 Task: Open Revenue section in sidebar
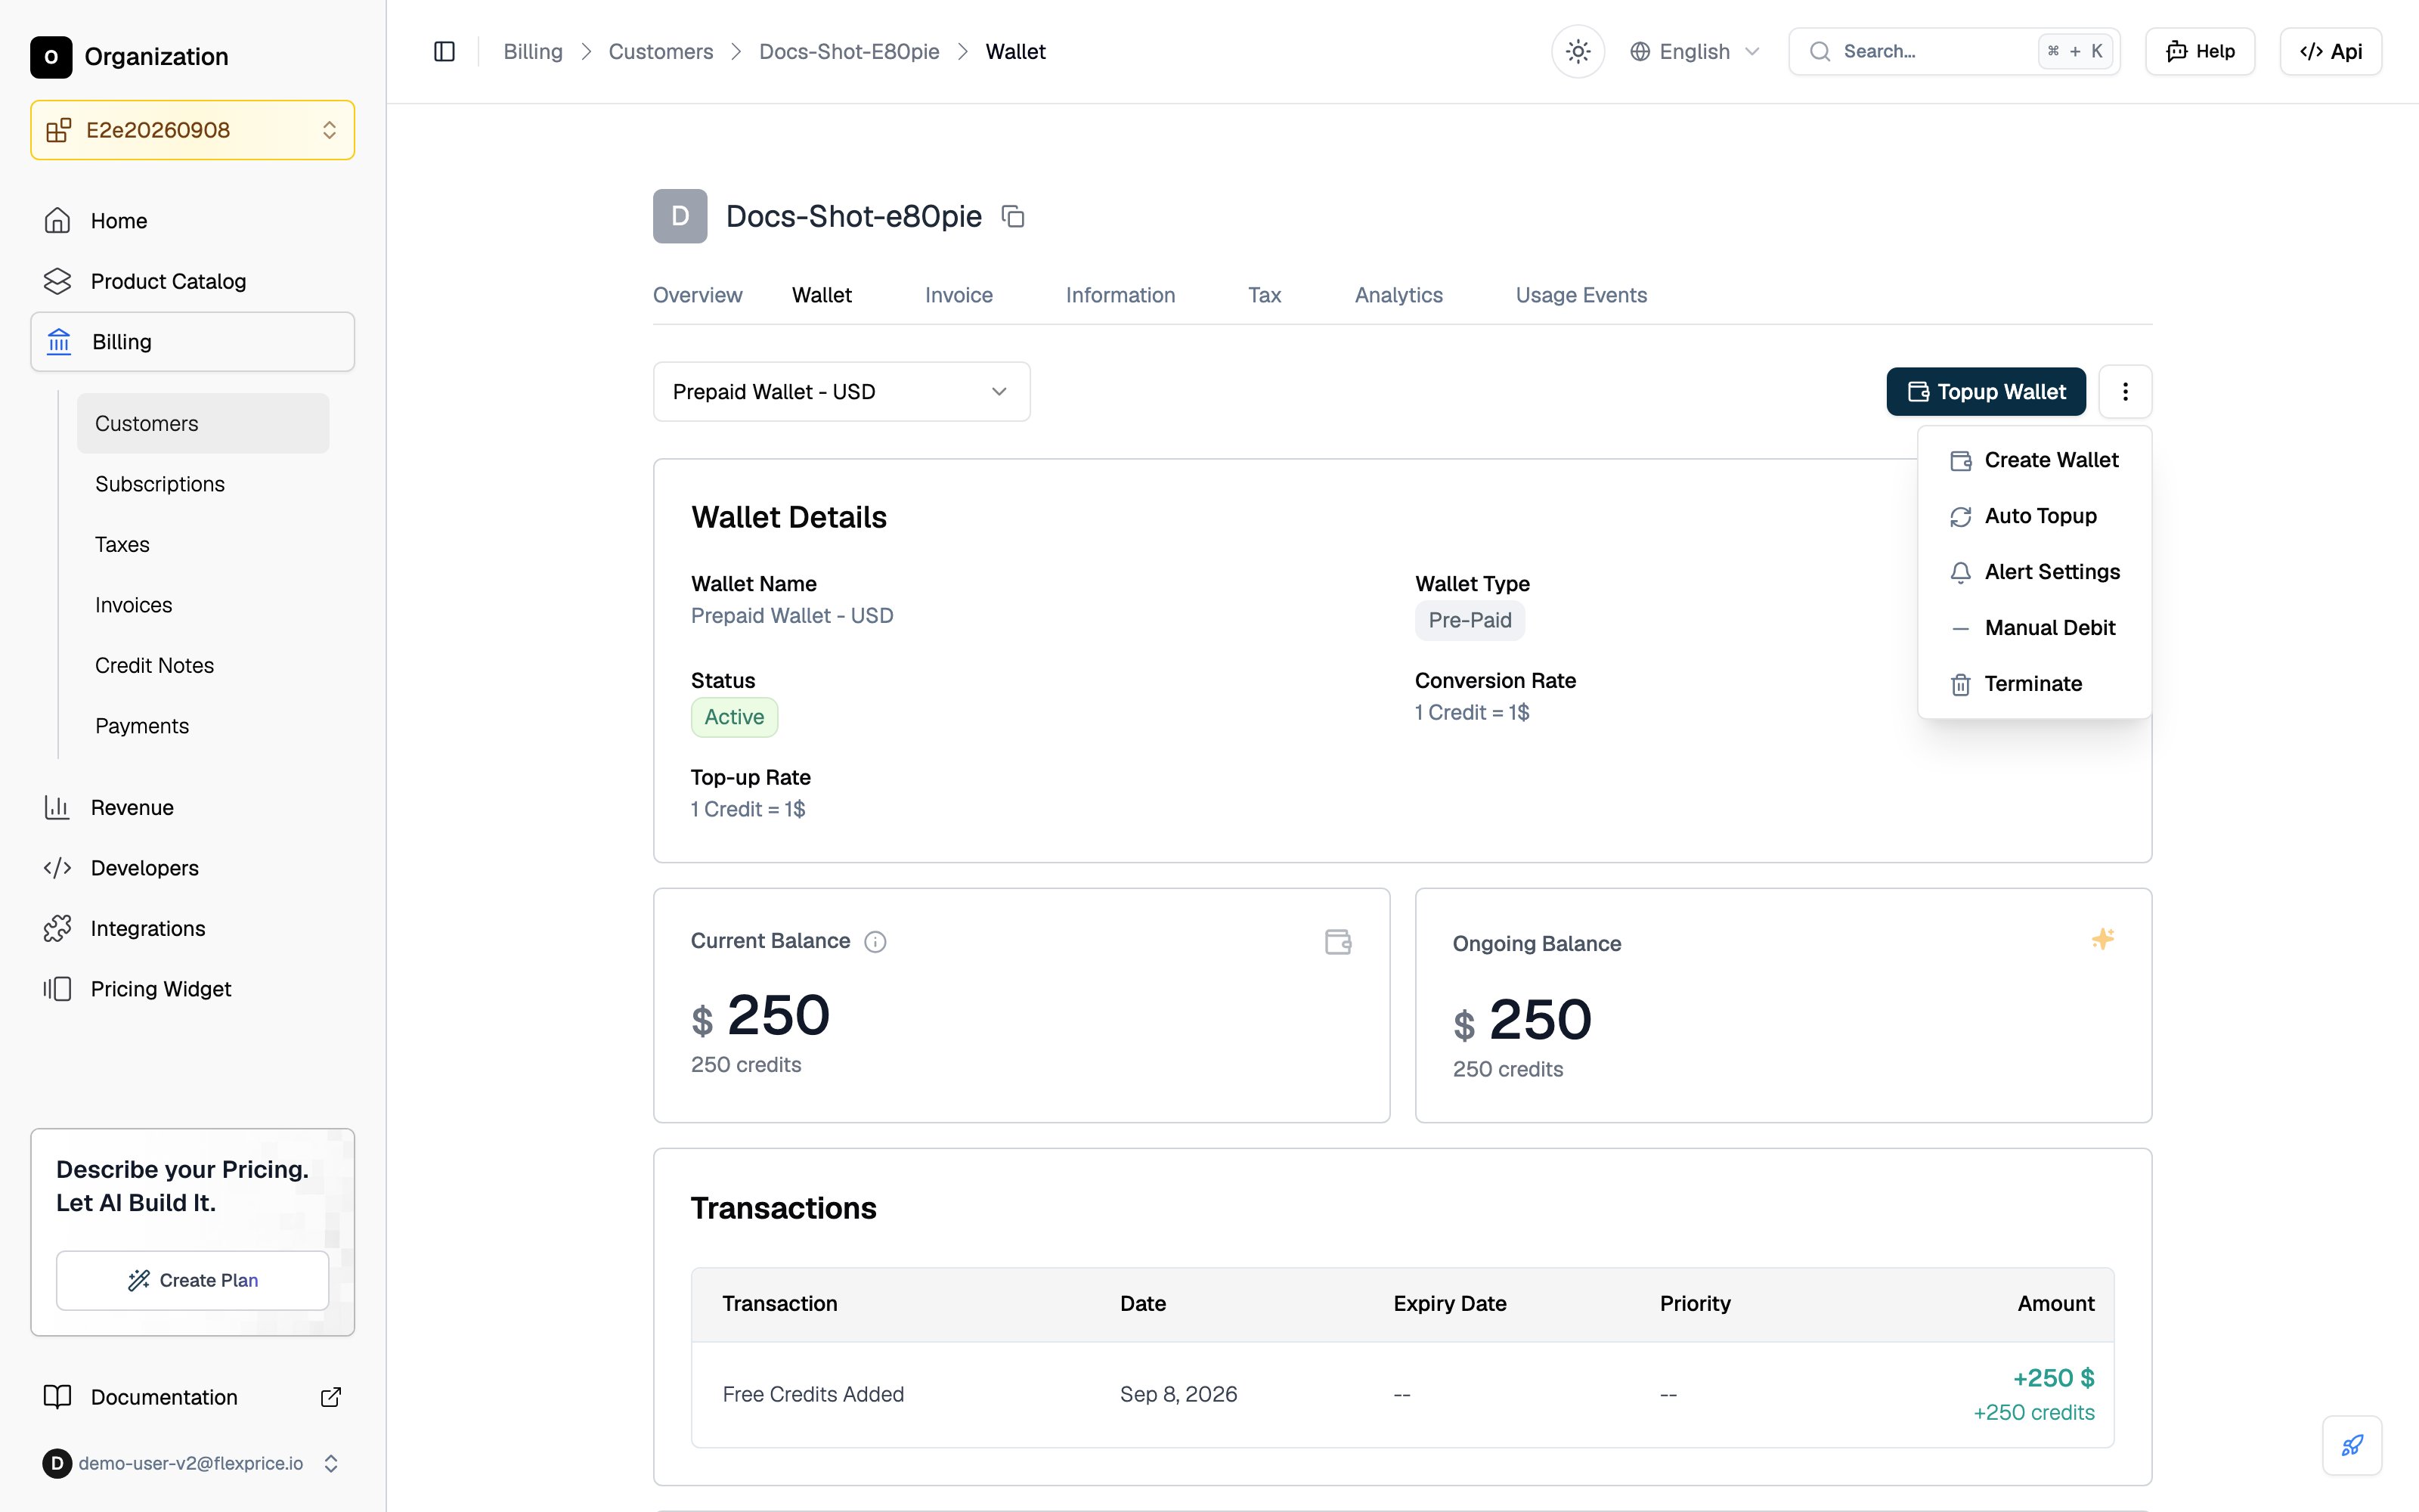192,807
